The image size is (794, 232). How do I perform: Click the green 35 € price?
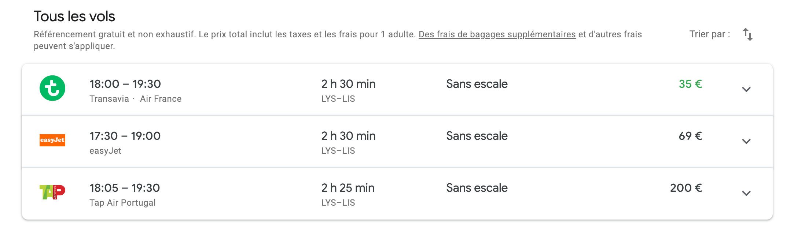(x=690, y=84)
